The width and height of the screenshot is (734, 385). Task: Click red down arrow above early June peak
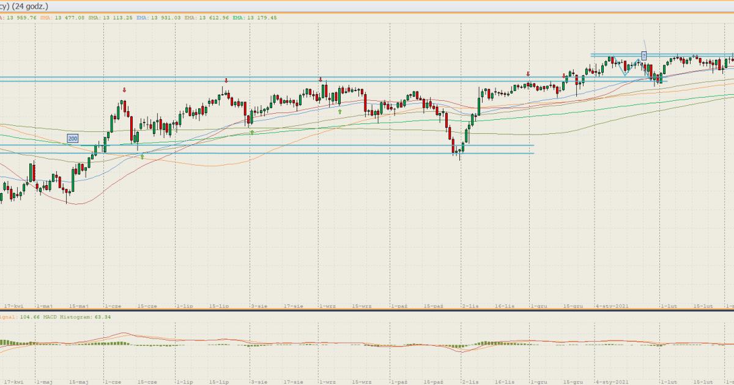(124, 90)
